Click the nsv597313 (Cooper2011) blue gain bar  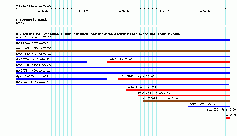tap(122, 40)
